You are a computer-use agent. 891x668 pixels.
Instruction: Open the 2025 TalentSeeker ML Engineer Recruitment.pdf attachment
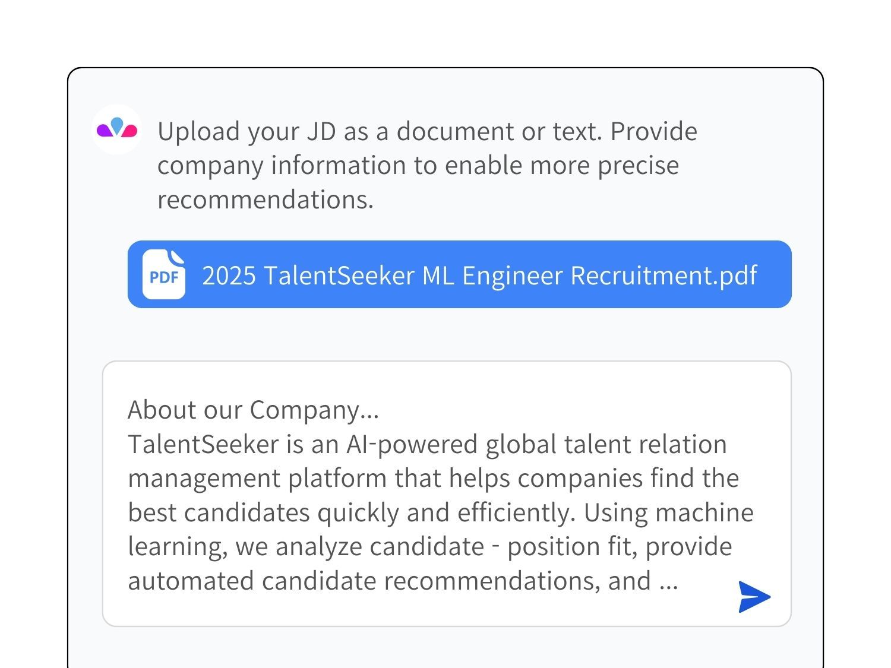tap(460, 274)
